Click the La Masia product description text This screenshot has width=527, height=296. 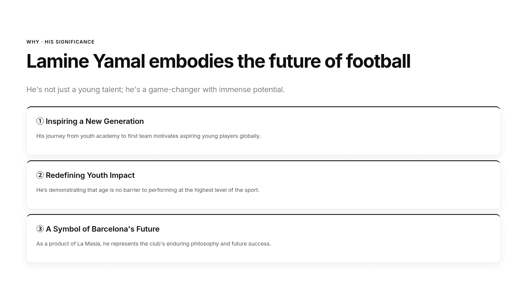click(154, 244)
